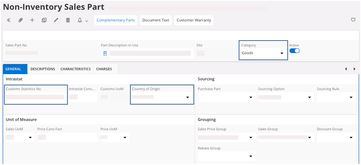The width and height of the screenshot is (361, 165).
Task: Mark as favorite with heart icon
Action: pos(353,20)
